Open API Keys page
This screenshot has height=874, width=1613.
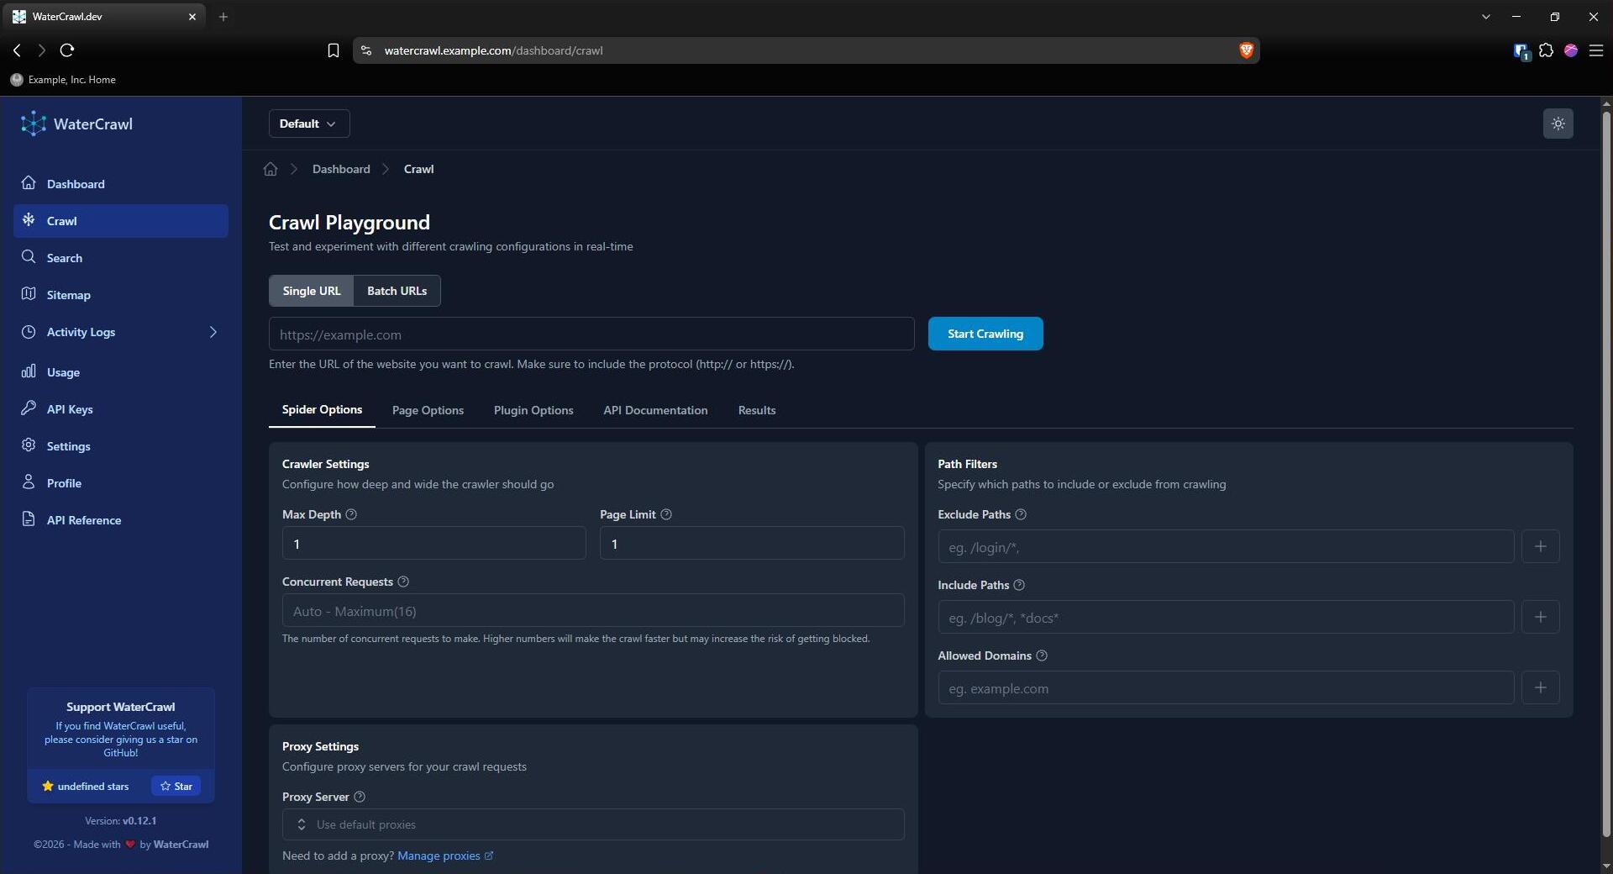pyautogui.click(x=121, y=409)
